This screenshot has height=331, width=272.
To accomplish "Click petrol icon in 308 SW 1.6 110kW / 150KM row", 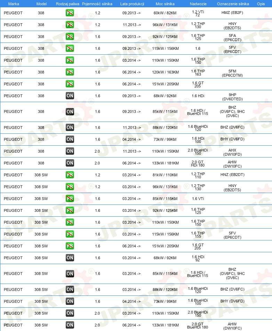I will 70,222.
